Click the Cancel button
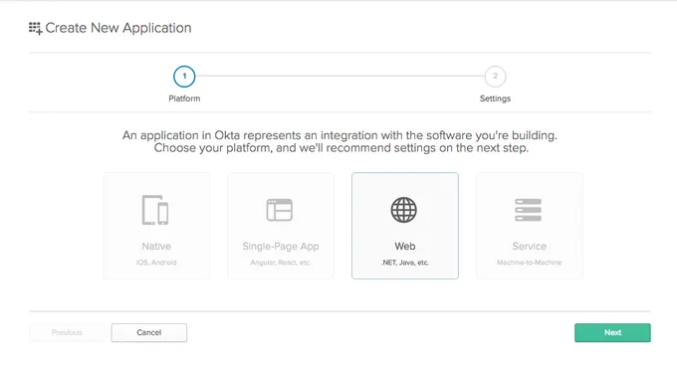The image size is (677, 369). coord(149,333)
